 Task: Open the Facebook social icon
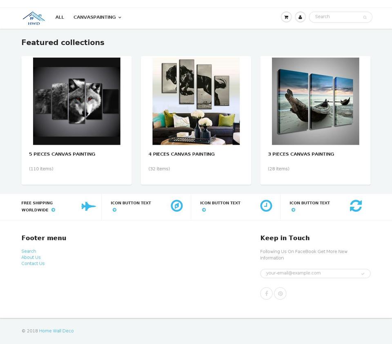point(267,293)
